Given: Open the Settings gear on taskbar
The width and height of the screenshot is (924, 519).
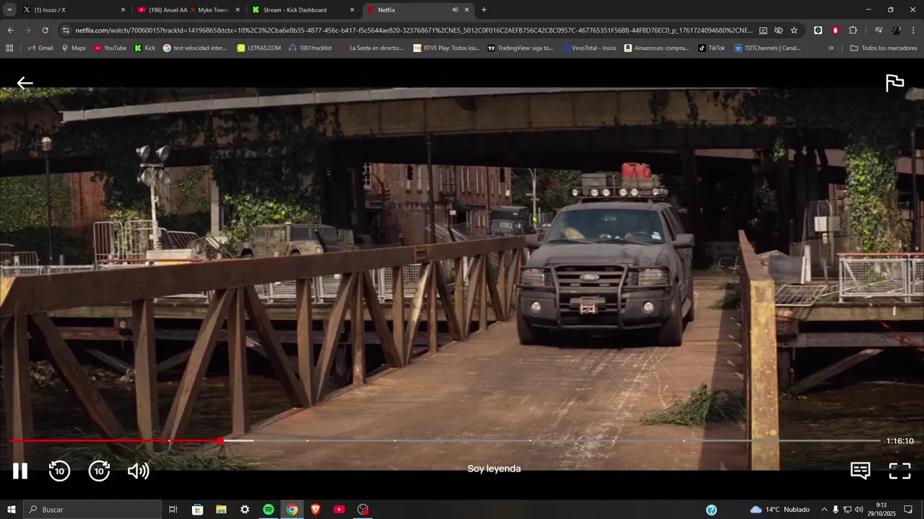Looking at the screenshot, I should point(245,510).
